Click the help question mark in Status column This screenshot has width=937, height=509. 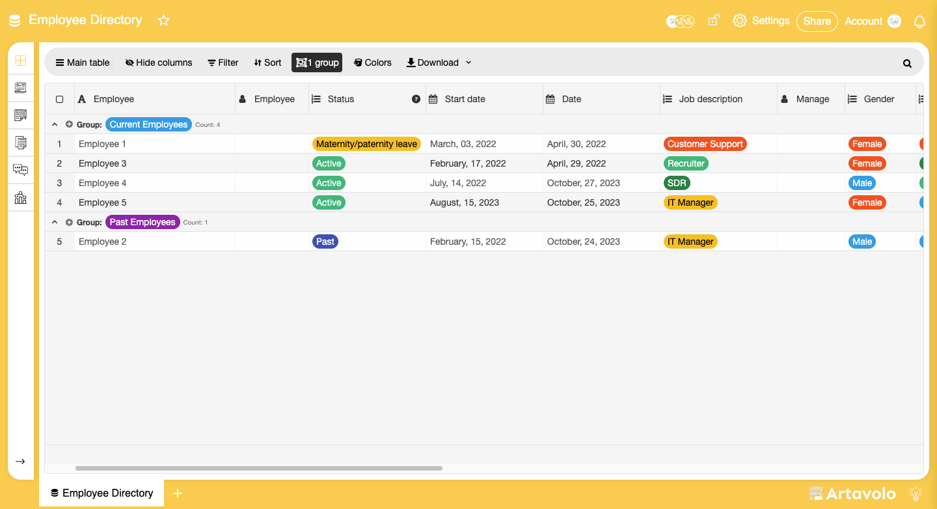(x=416, y=99)
